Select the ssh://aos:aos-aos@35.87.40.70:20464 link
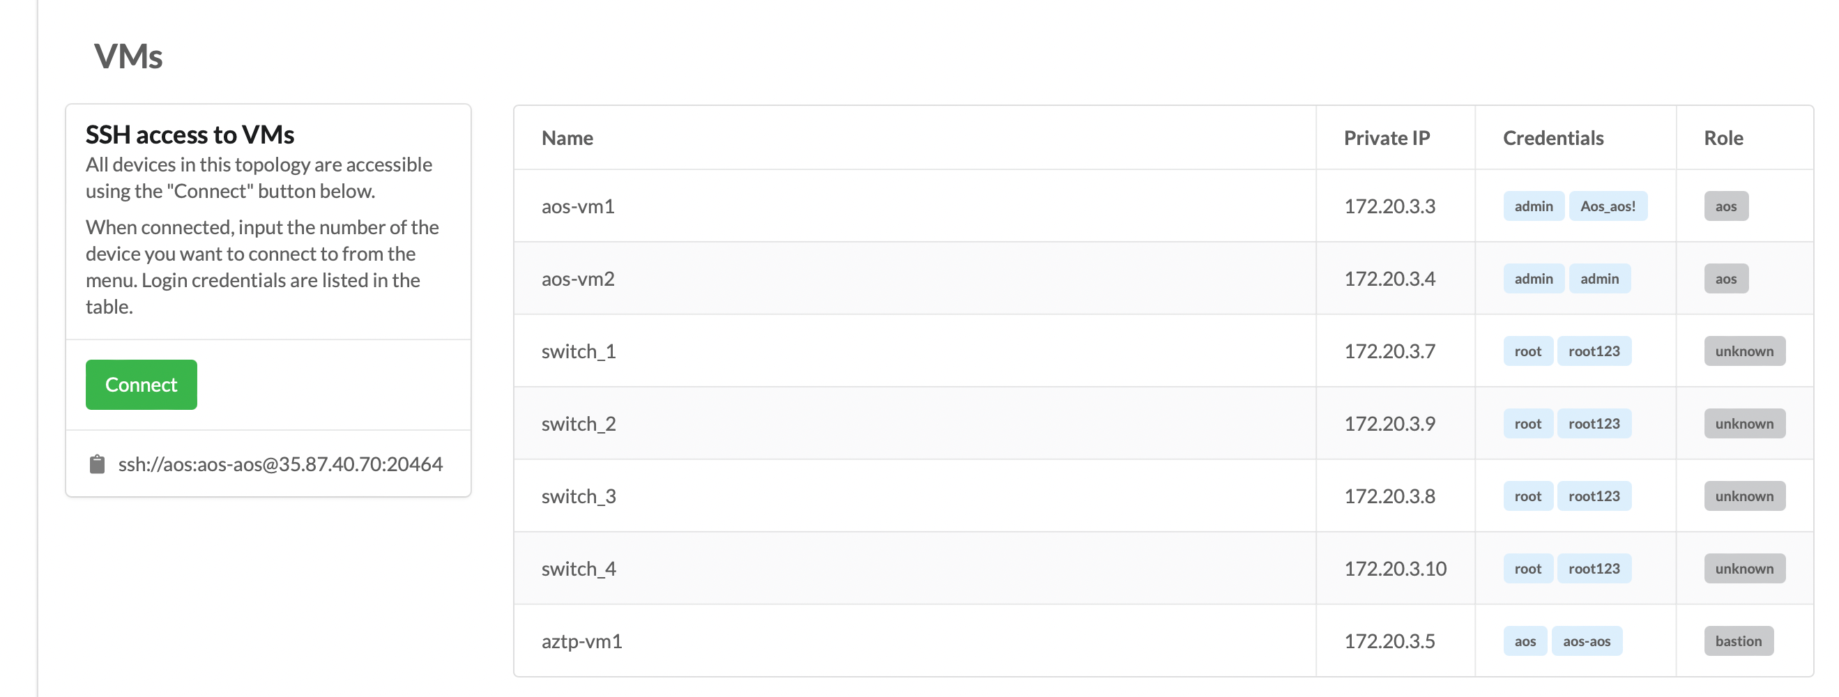The height and width of the screenshot is (697, 1839). tap(280, 464)
